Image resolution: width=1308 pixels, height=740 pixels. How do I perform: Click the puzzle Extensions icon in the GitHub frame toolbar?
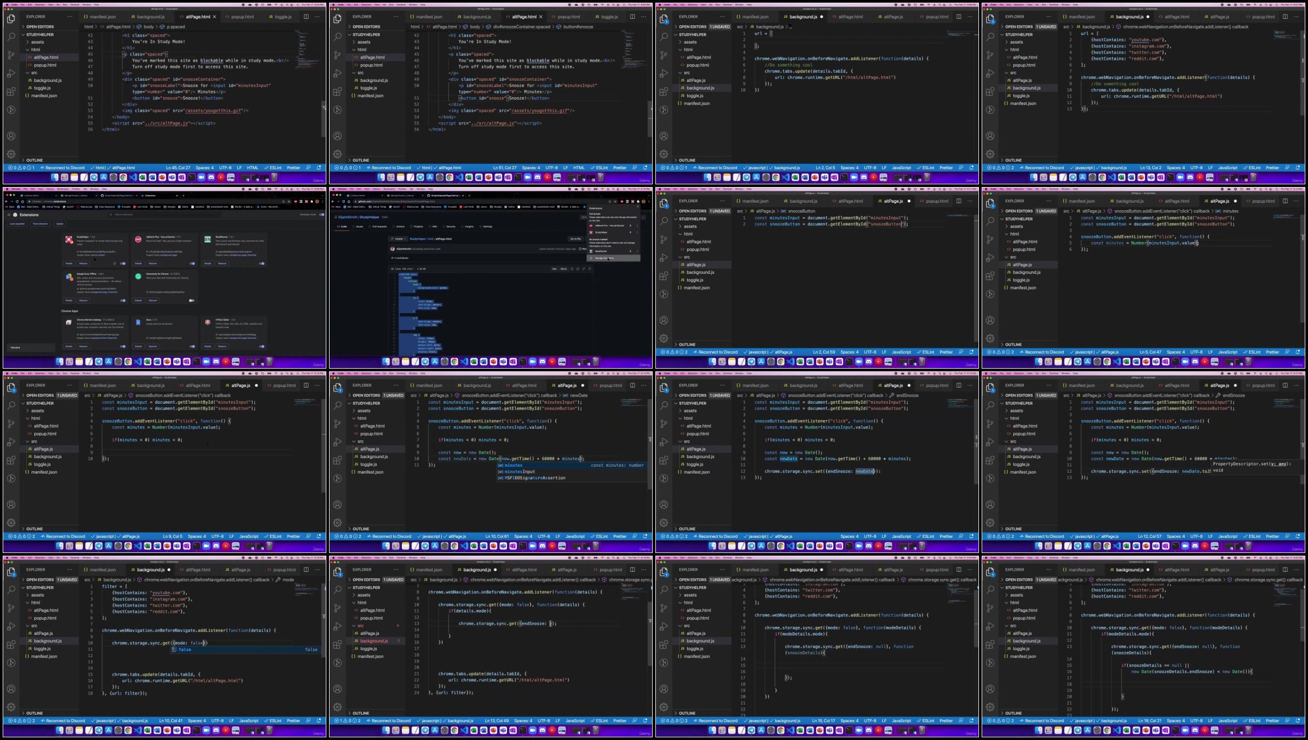(638, 202)
